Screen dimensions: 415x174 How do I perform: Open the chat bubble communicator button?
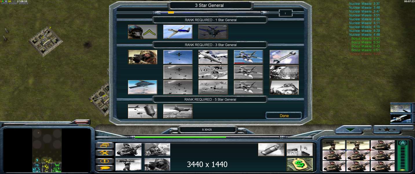[104, 168]
